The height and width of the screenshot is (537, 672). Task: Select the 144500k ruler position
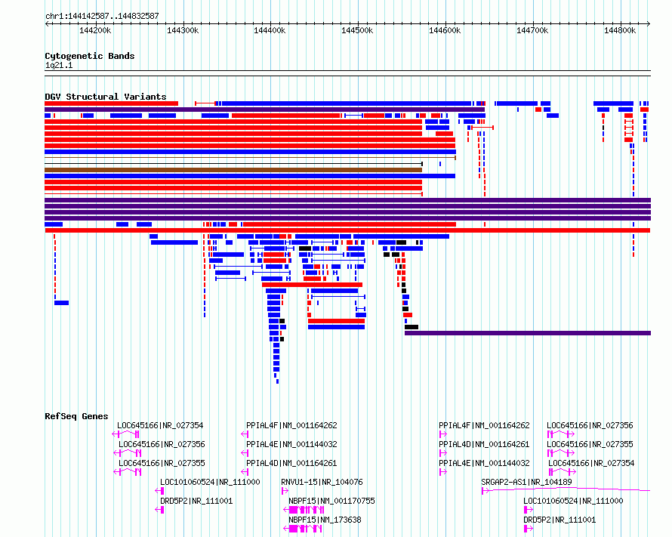[x=357, y=30]
